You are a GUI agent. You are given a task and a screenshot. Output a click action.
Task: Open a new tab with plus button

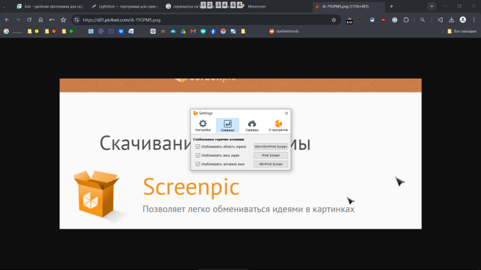pos(391,6)
